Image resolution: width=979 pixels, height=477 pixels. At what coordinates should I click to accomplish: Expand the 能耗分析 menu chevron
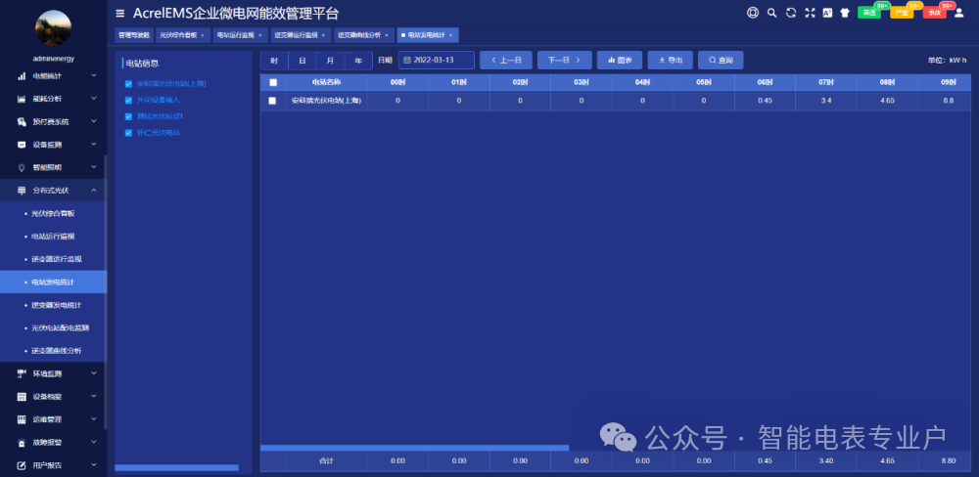[94, 99]
